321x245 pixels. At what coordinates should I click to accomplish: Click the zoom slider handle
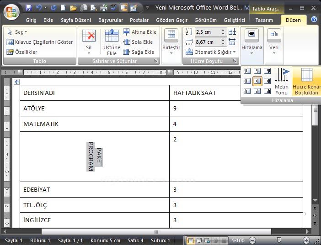click(279, 240)
